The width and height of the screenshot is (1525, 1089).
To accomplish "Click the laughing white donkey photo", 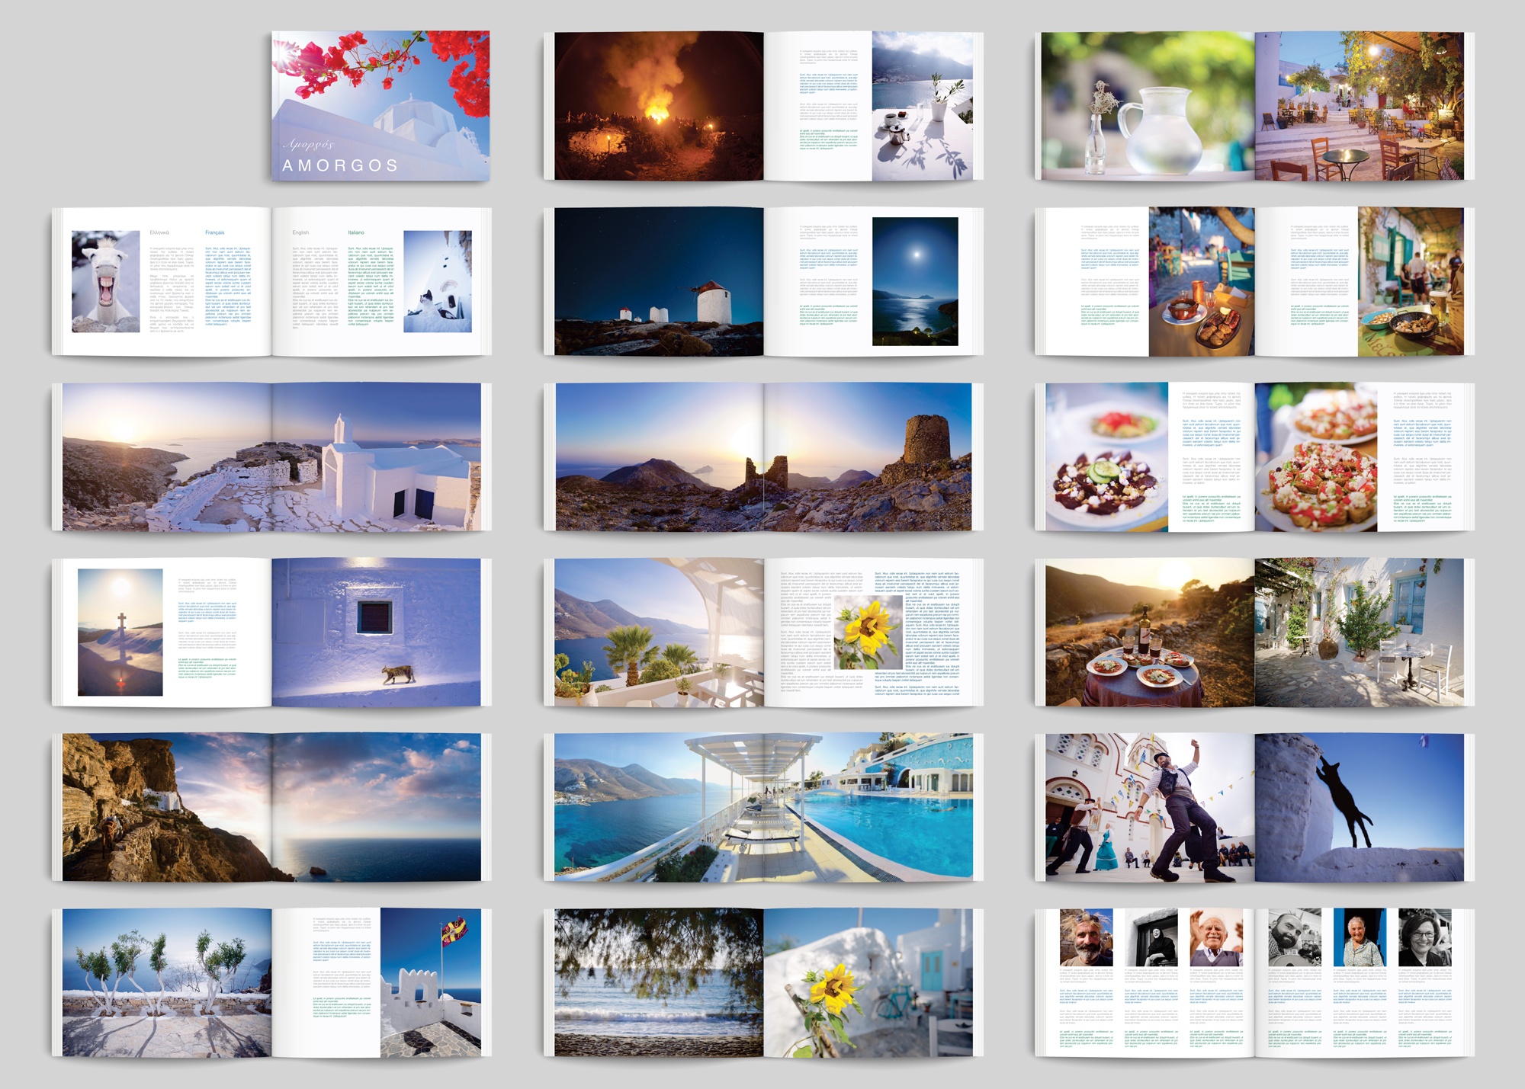I will pos(106,281).
